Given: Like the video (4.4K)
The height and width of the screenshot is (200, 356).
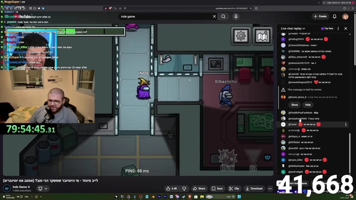Looking at the screenshot, I should click(172, 189).
